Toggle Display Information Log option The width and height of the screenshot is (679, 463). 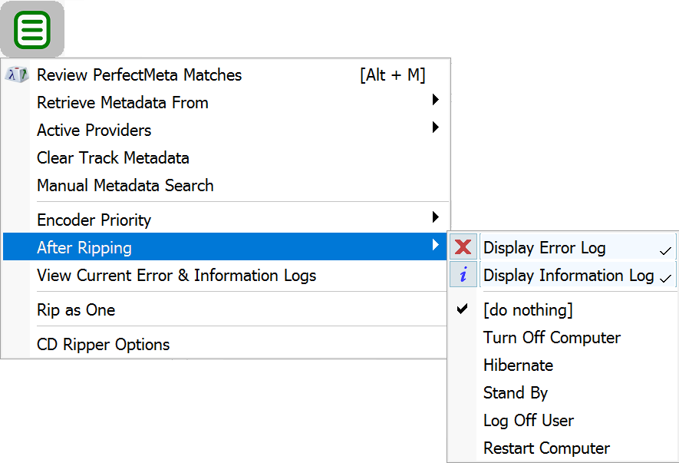(x=569, y=276)
